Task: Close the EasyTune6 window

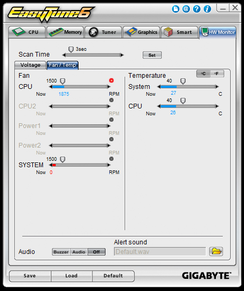Action: tap(235, 8)
